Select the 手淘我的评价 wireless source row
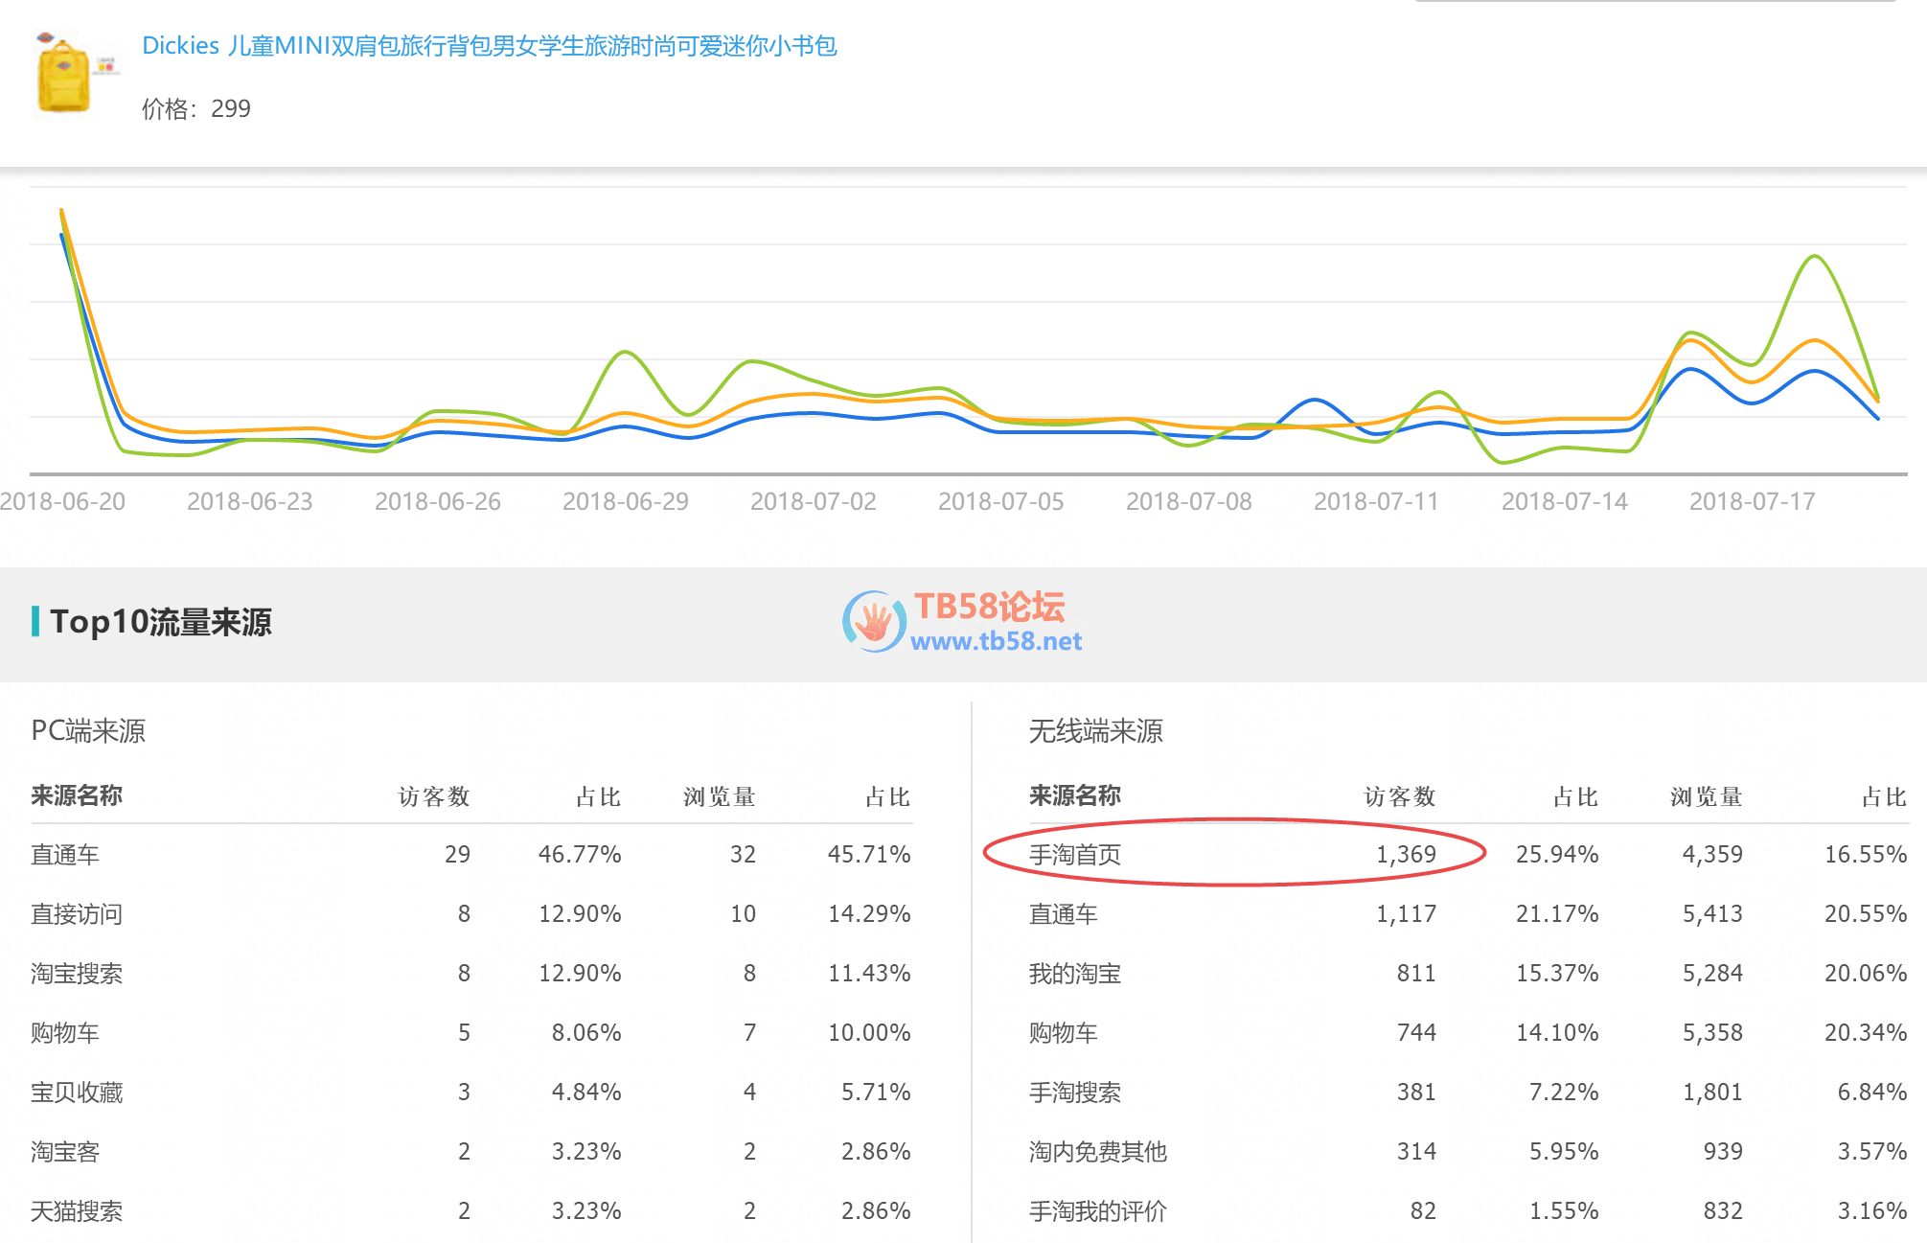The width and height of the screenshot is (1927, 1243). [1468, 1210]
